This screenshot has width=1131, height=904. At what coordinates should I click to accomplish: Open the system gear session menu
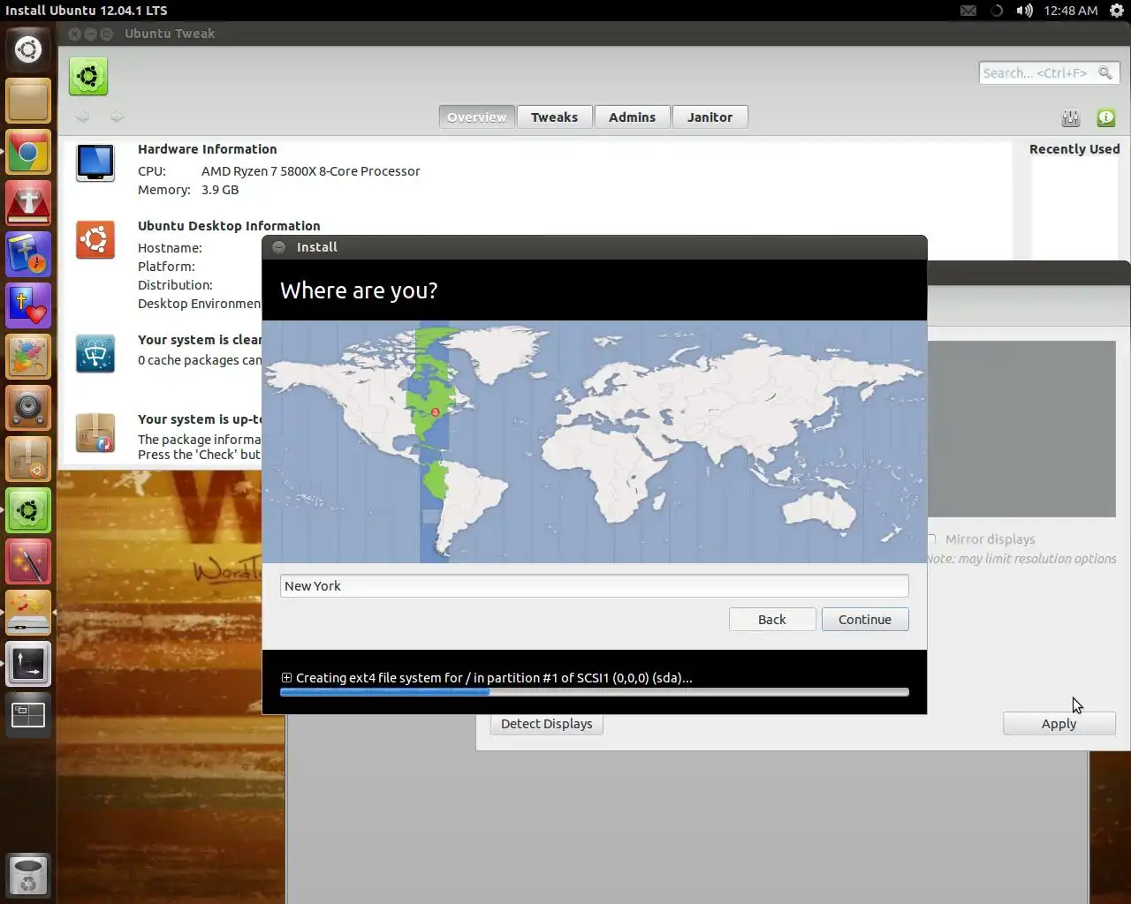tap(1117, 11)
